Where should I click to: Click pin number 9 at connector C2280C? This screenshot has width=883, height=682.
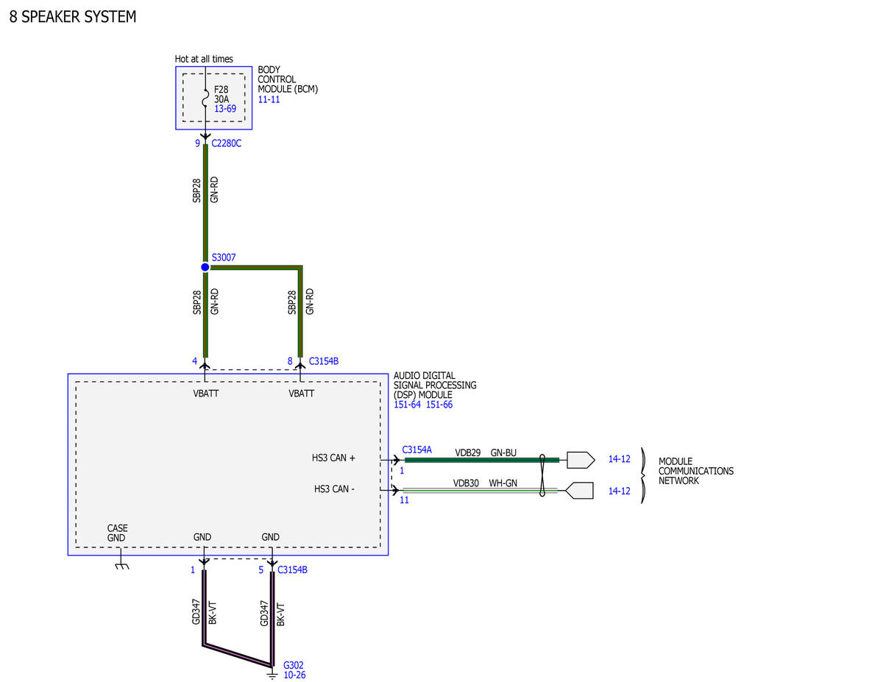[x=198, y=143]
